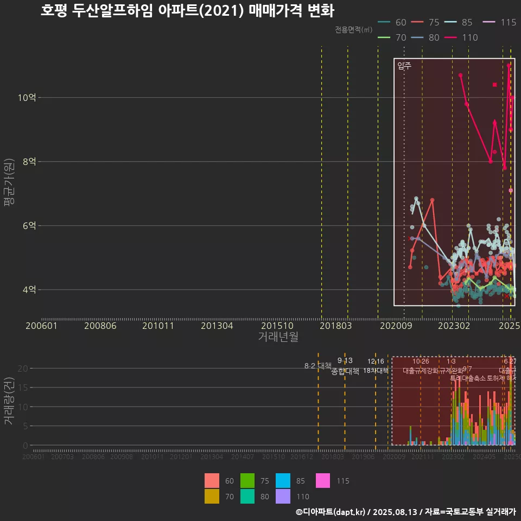Image resolution: width=521 pixels, height=521 pixels.
Task: Click the 10억 price axis label
Action: tap(27, 98)
